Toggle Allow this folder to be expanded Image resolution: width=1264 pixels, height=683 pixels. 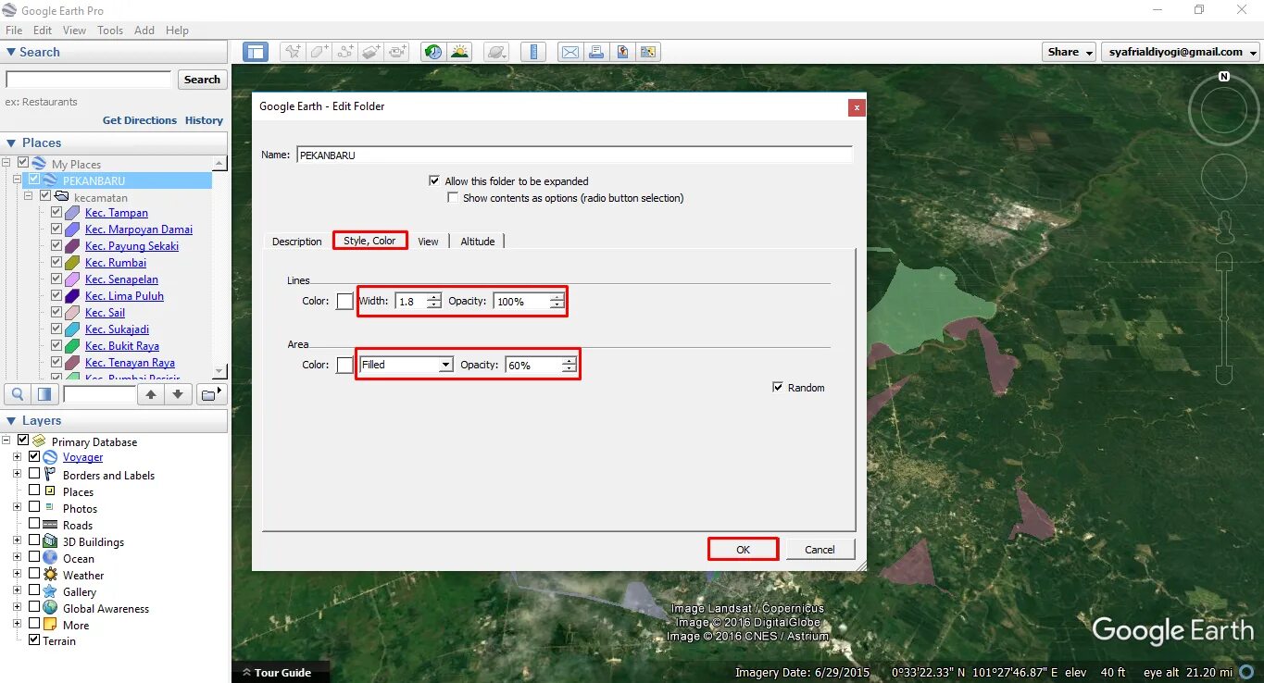434,180
